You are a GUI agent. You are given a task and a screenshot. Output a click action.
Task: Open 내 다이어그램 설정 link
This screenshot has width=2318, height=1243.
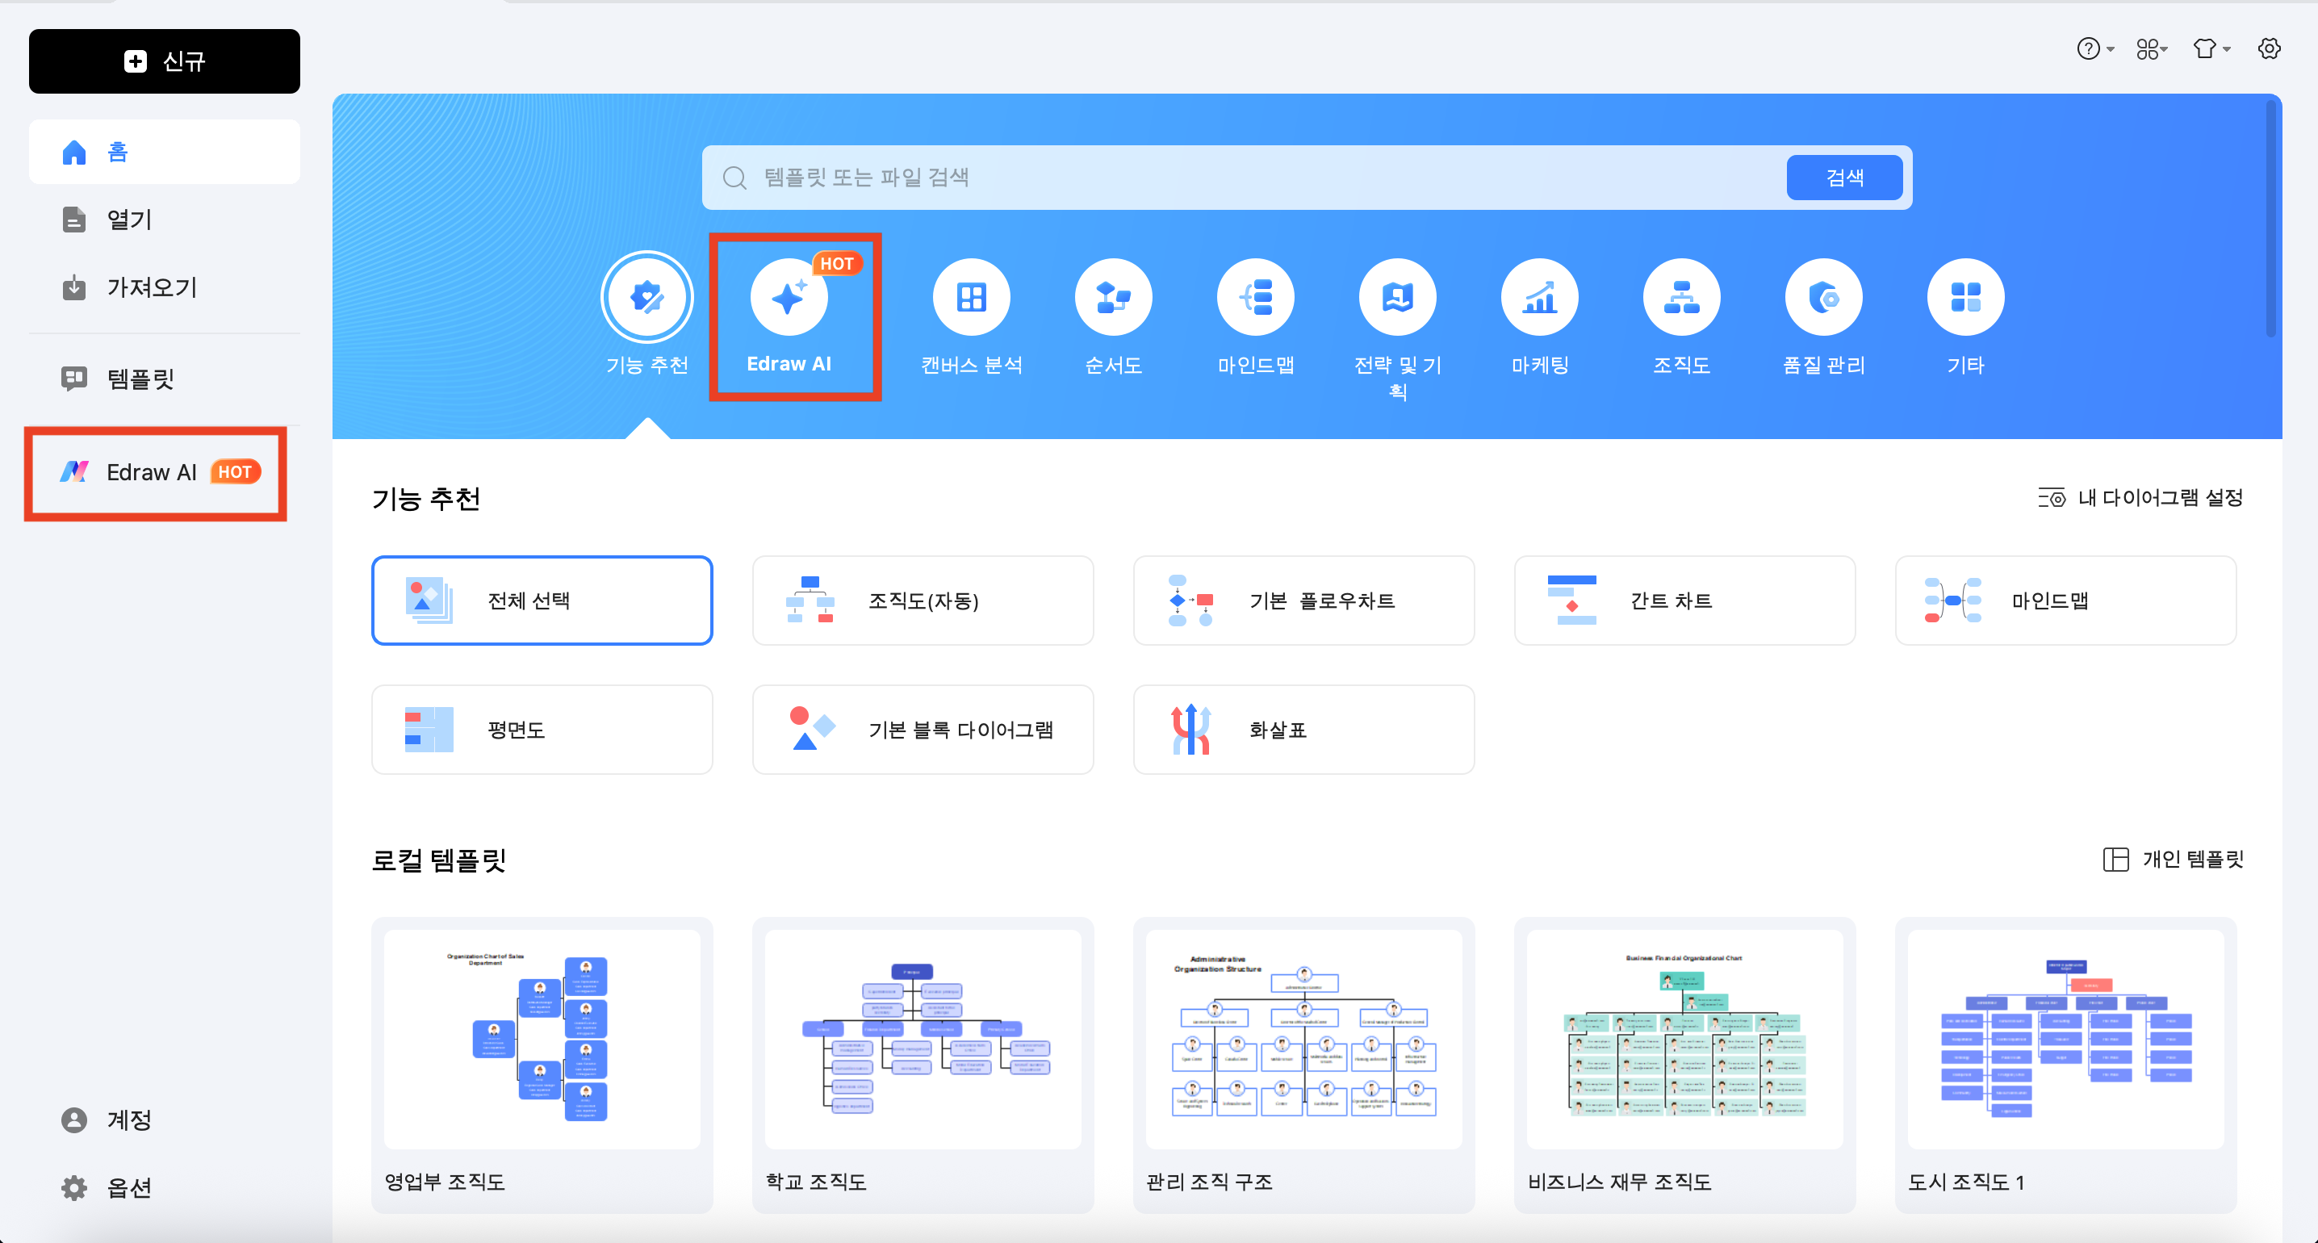point(2140,498)
